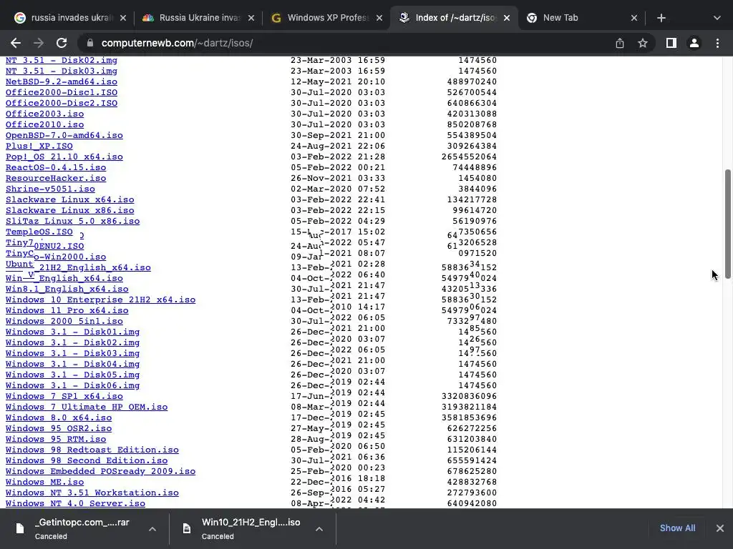The width and height of the screenshot is (733, 549).
Task: Open the ResourceHacker.iso link
Action: pos(56,178)
